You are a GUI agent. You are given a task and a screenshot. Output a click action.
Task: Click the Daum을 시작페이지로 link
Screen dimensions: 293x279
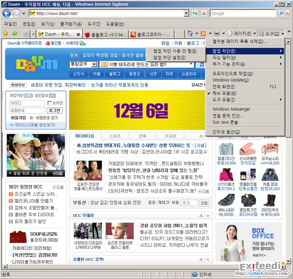[24, 43]
